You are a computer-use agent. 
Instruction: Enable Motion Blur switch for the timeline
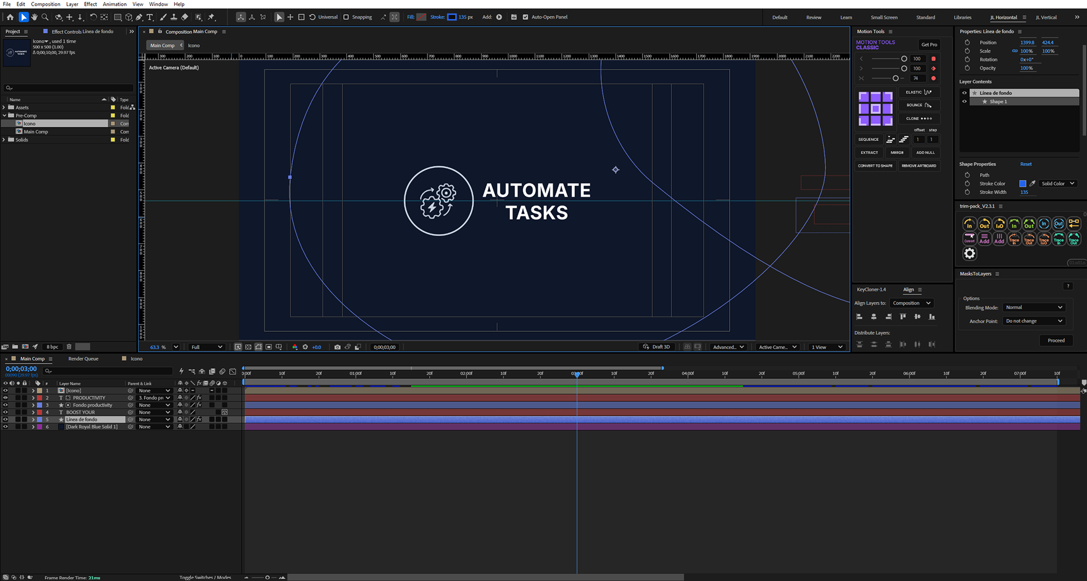coord(222,371)
